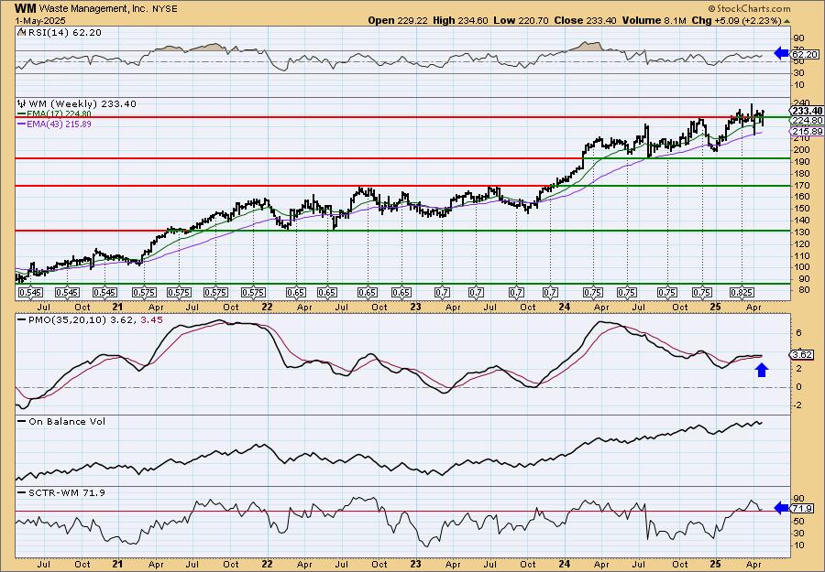
Task: Click the line marker before On Balance Vol
Action: (22, 421)
